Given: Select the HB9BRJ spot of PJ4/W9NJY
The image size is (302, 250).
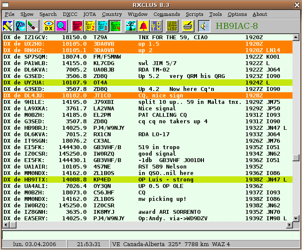Looking at the screenshot, I should tap(147, 128).
